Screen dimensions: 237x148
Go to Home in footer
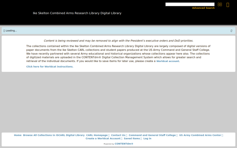(x=18, y=135)
